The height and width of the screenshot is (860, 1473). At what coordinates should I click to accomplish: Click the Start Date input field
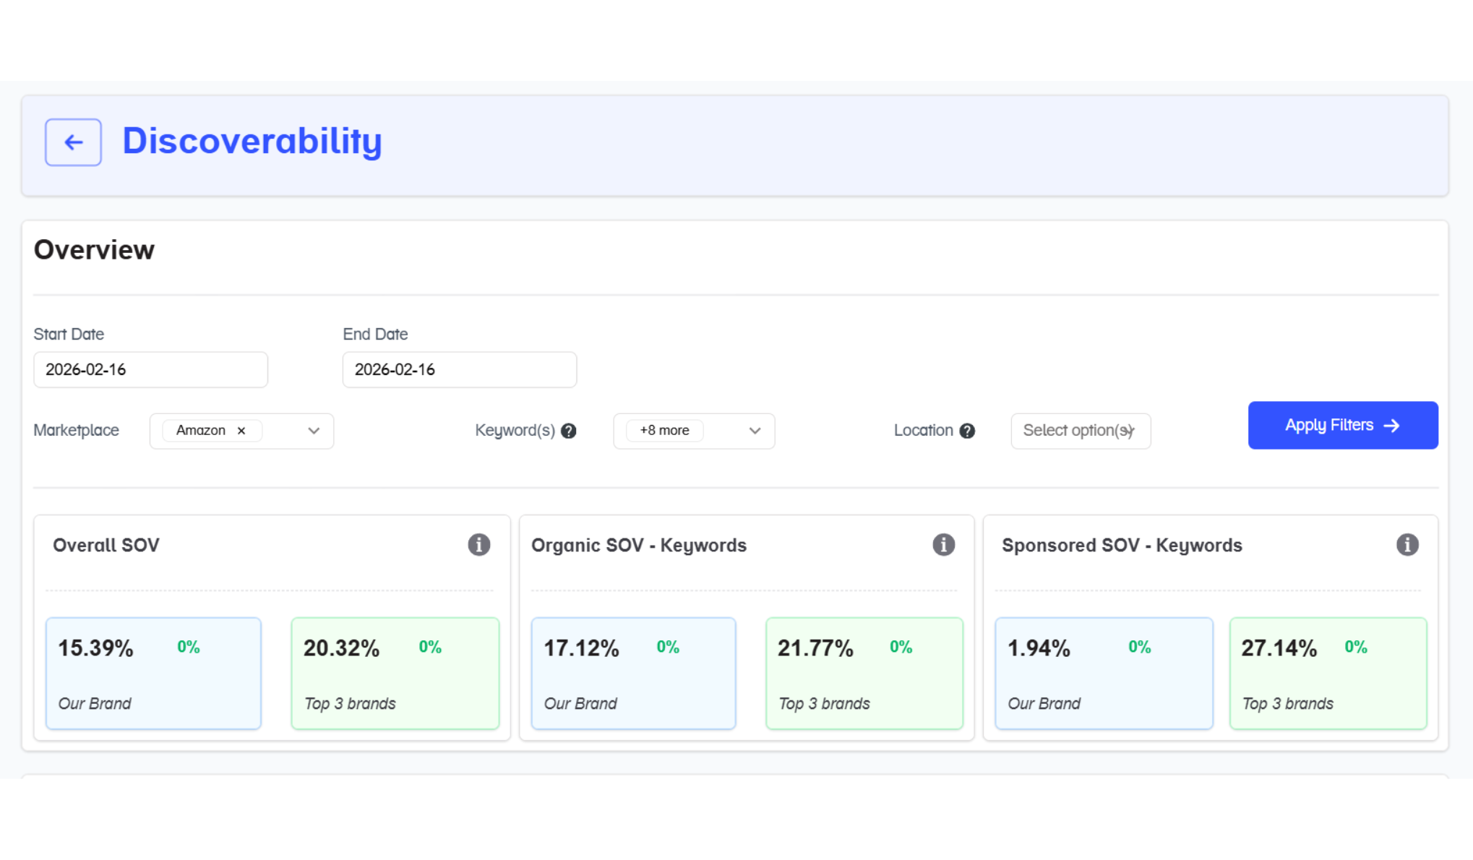[x=150, y=370]
